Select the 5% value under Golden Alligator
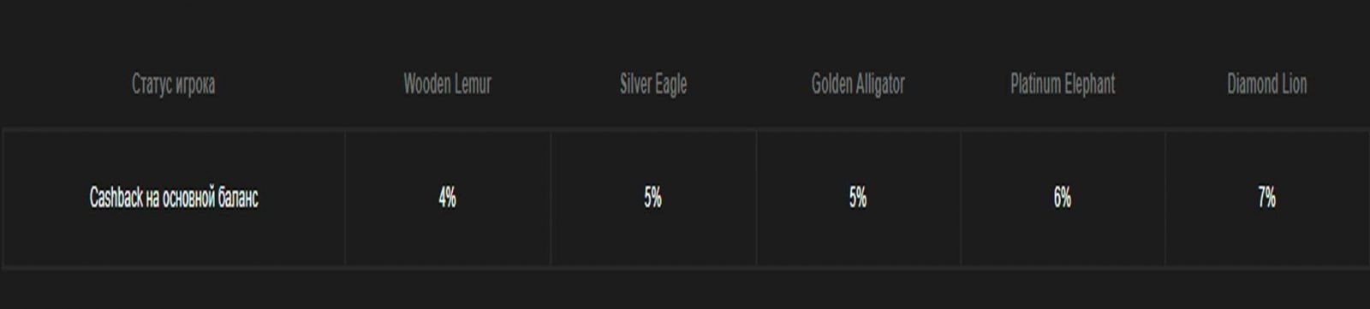 click(x=858, y=198)
